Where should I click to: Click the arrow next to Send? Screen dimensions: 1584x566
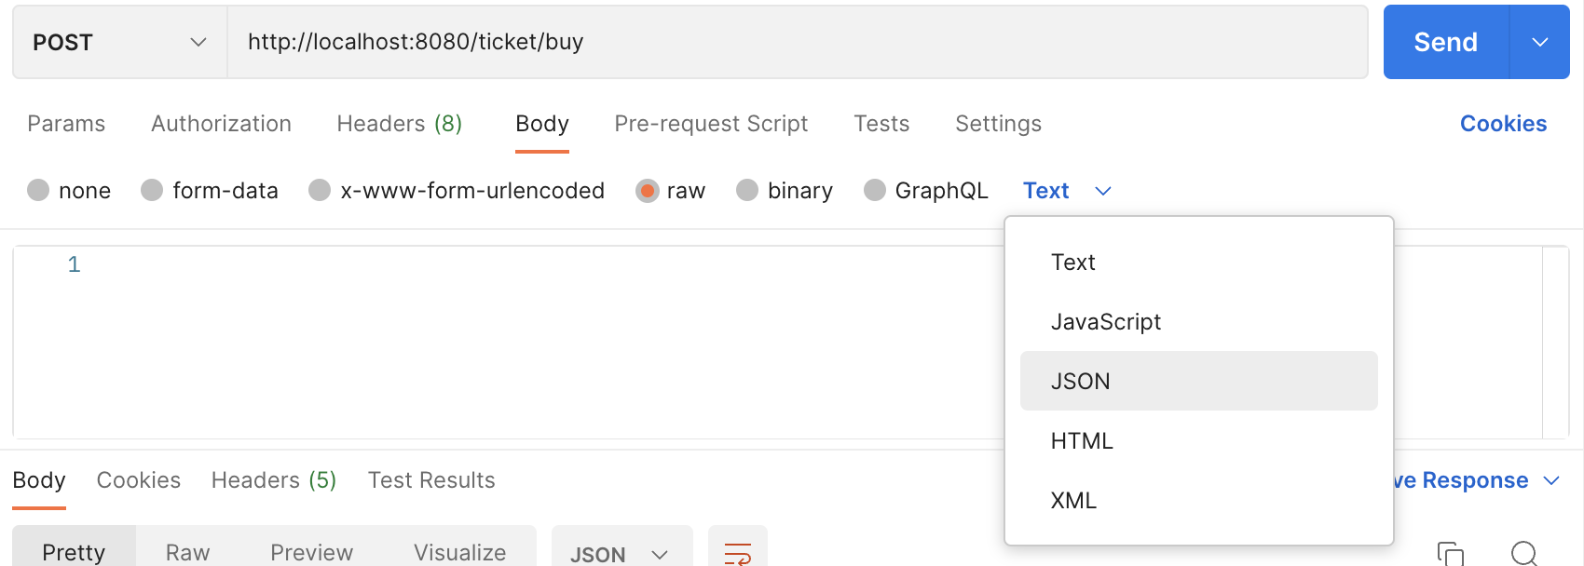coord(1539,42)
